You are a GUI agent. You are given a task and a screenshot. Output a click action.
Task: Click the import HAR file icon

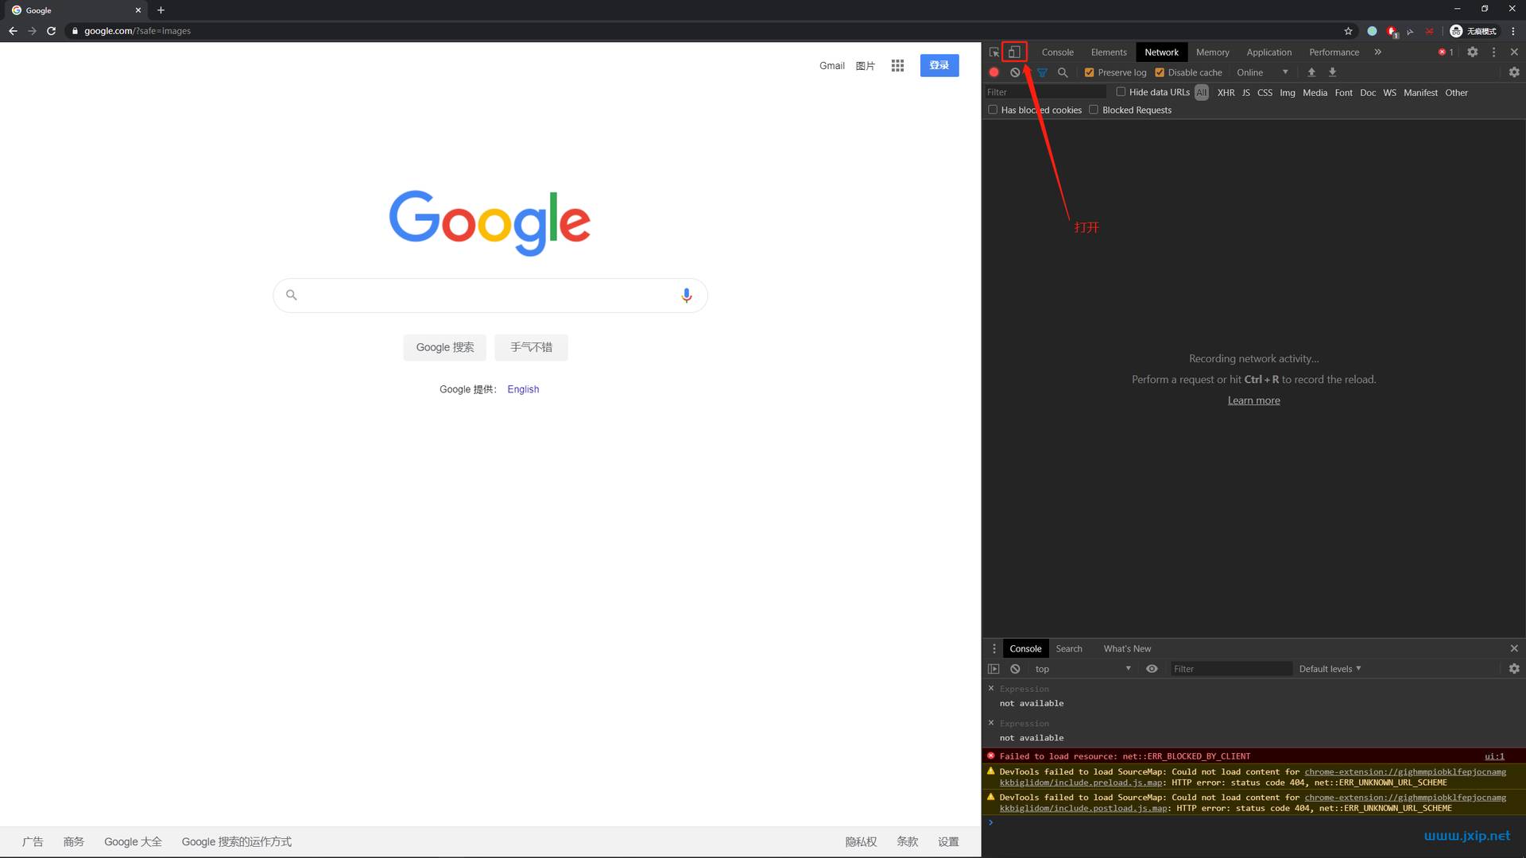click(x=1312, y=72)
